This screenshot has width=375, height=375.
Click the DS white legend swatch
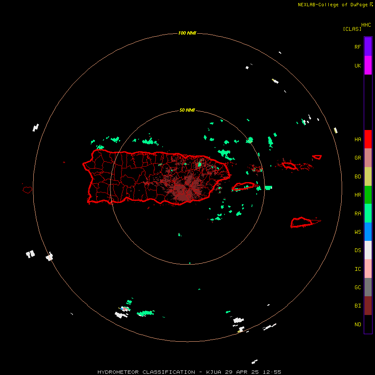point(368,250)
